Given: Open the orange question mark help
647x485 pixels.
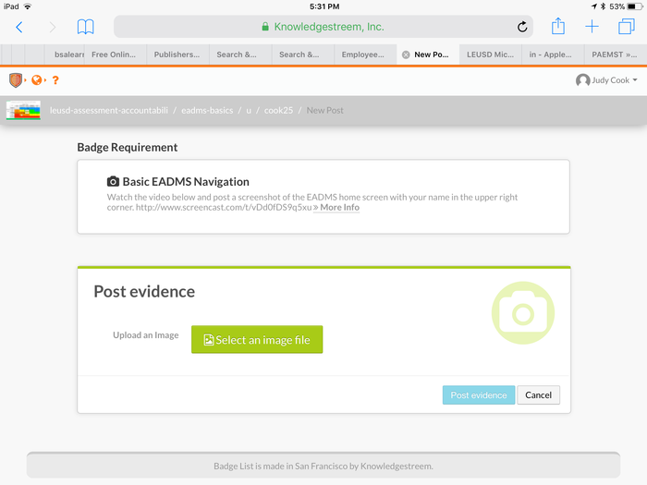Looking at the screenshot, I should (x=55, y=80).
